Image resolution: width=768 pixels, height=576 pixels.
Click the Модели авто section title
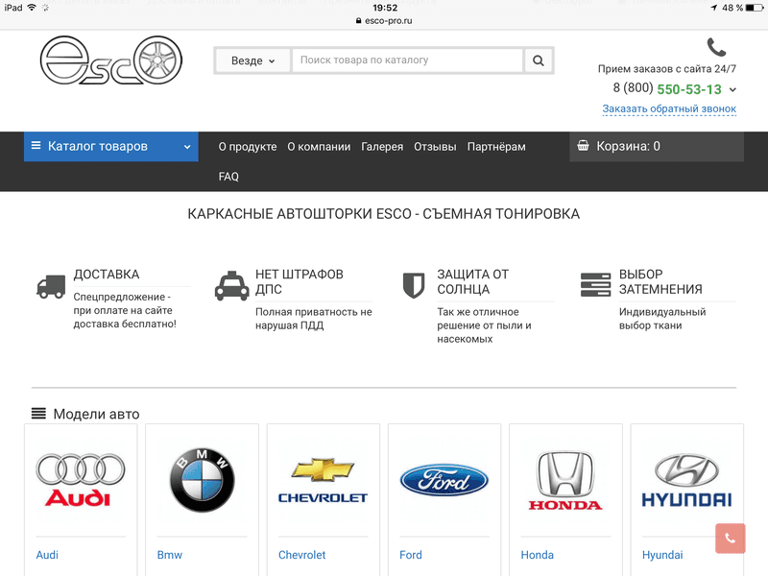[x=96, y=414]
